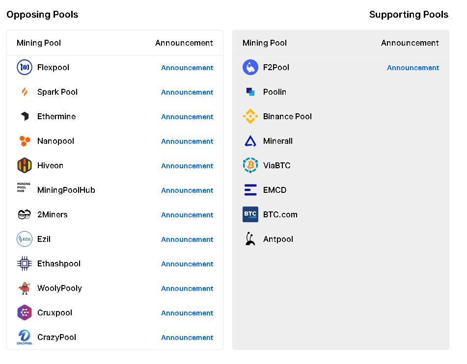The width and height of the screenshot is (467, 364).
Task: View WoolyPooly's Announcement link
Action: (187, 288)
